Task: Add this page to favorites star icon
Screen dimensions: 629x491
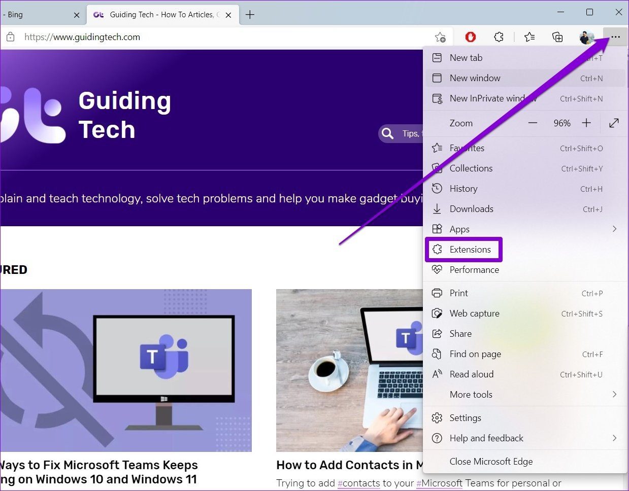Action: pyautogui.click(x=440, y=37)
